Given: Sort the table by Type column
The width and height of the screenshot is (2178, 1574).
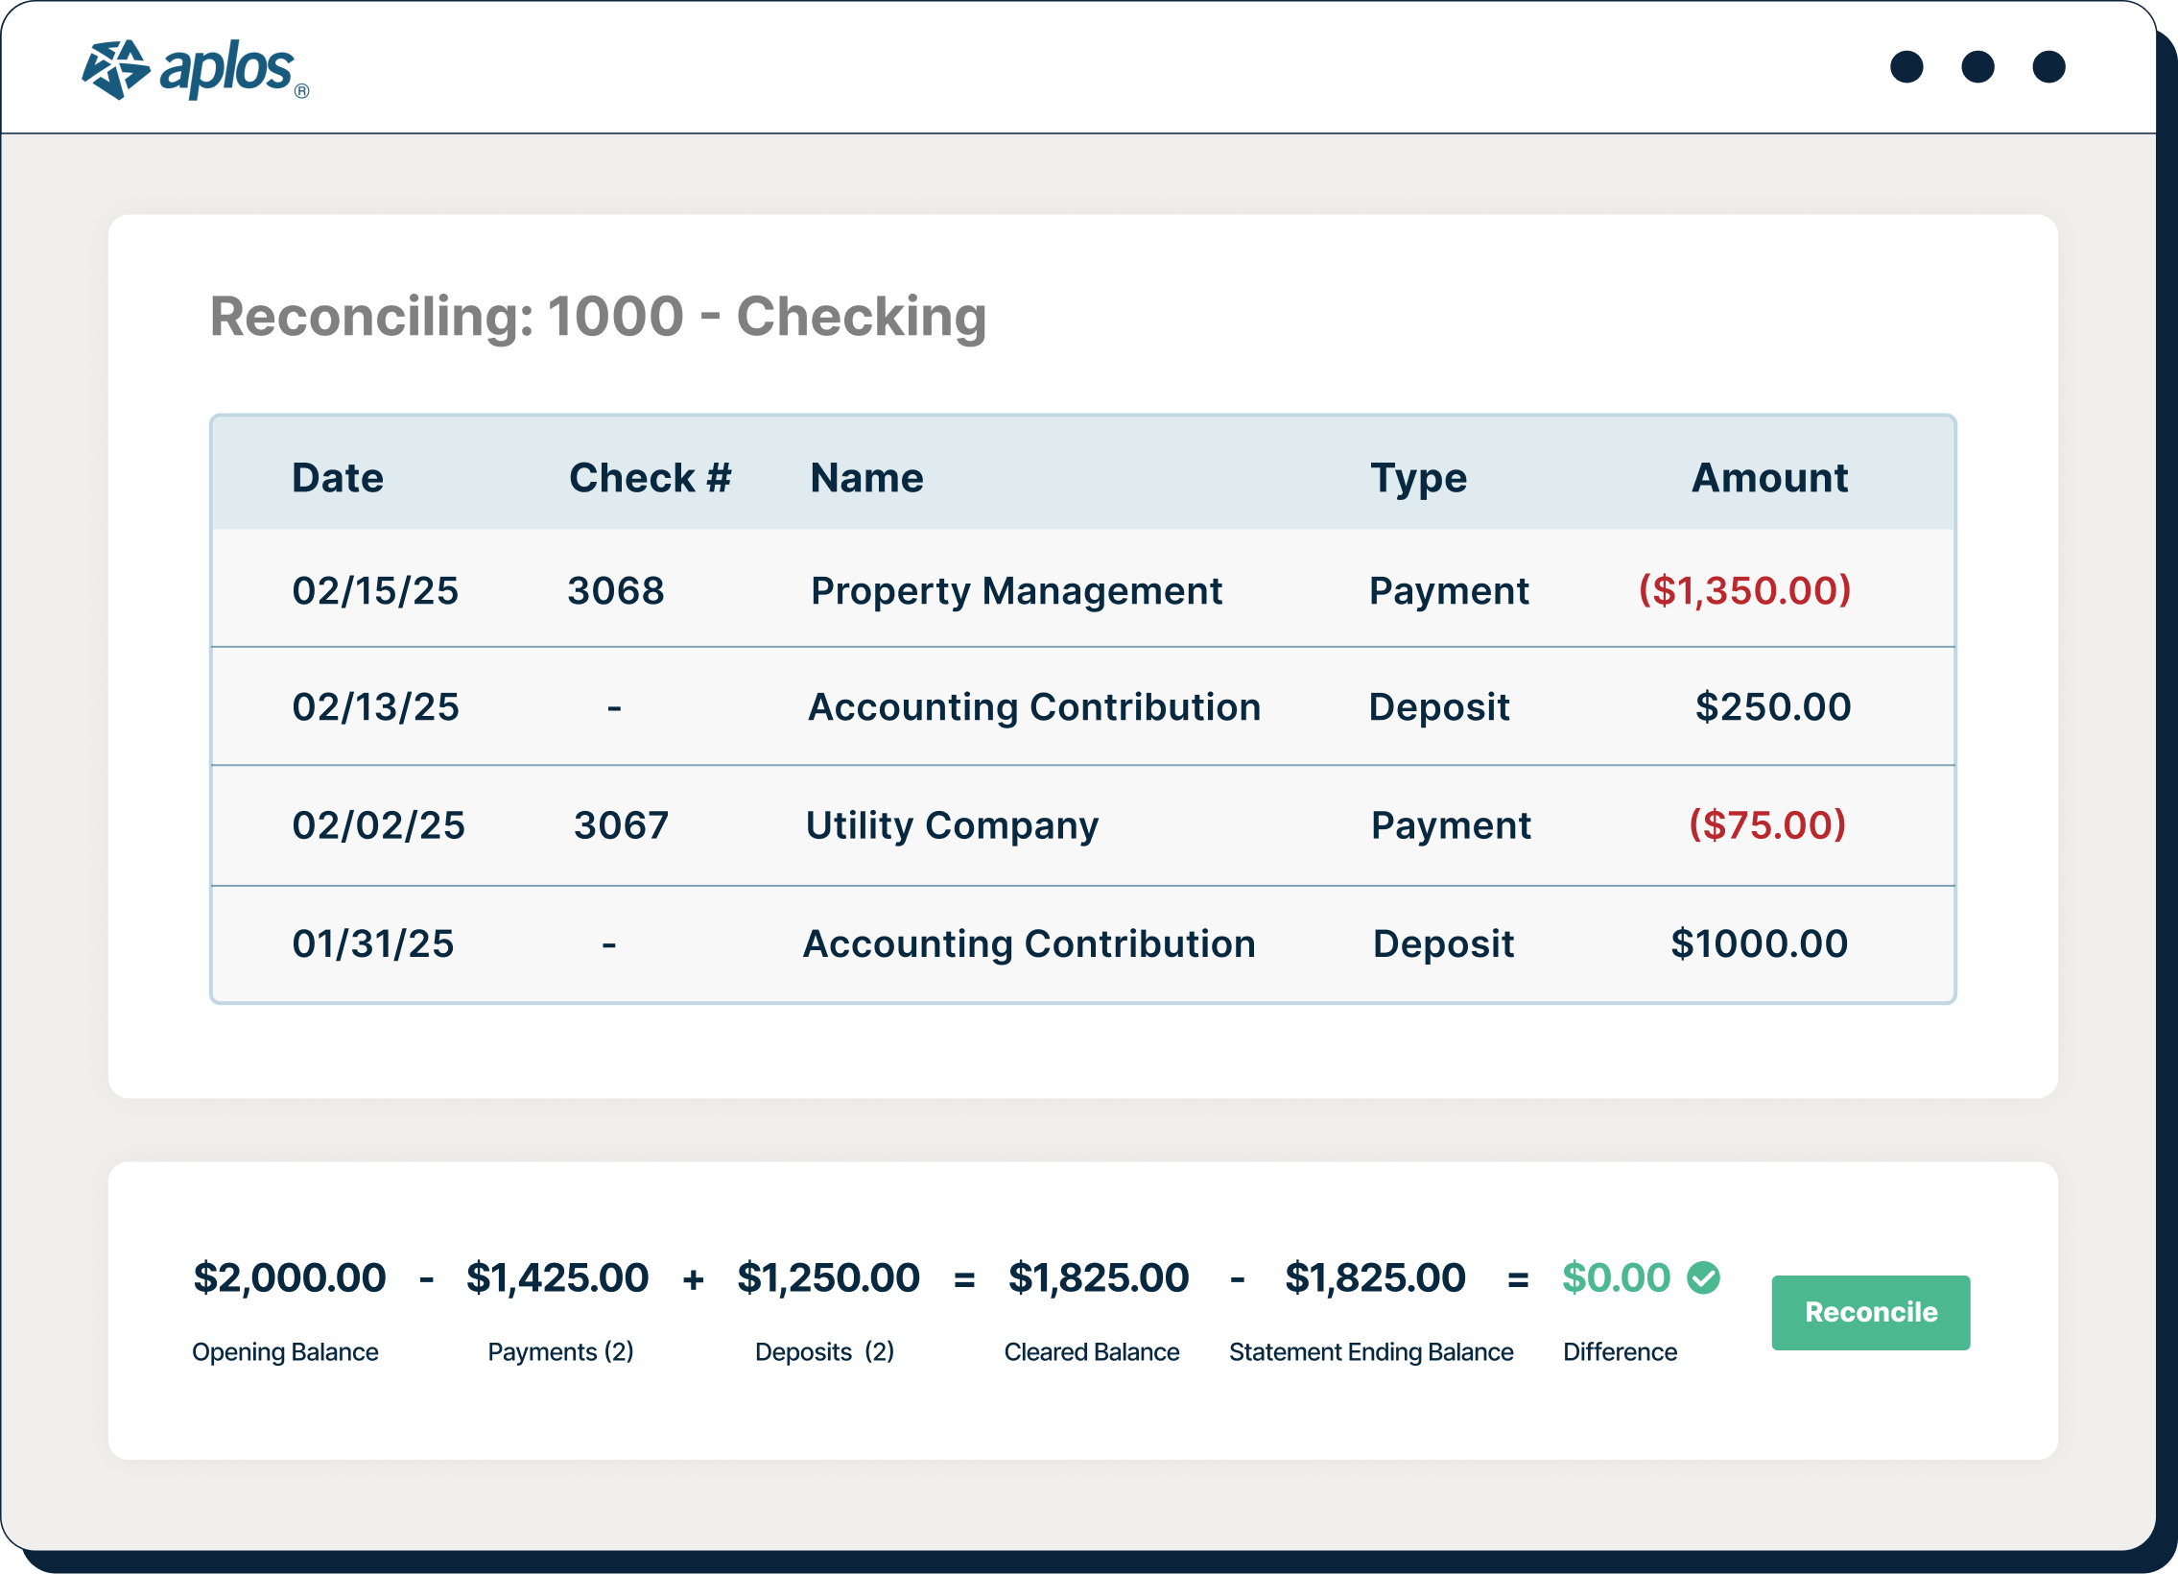Looking at the screenshot, I should click(1419, 477).
